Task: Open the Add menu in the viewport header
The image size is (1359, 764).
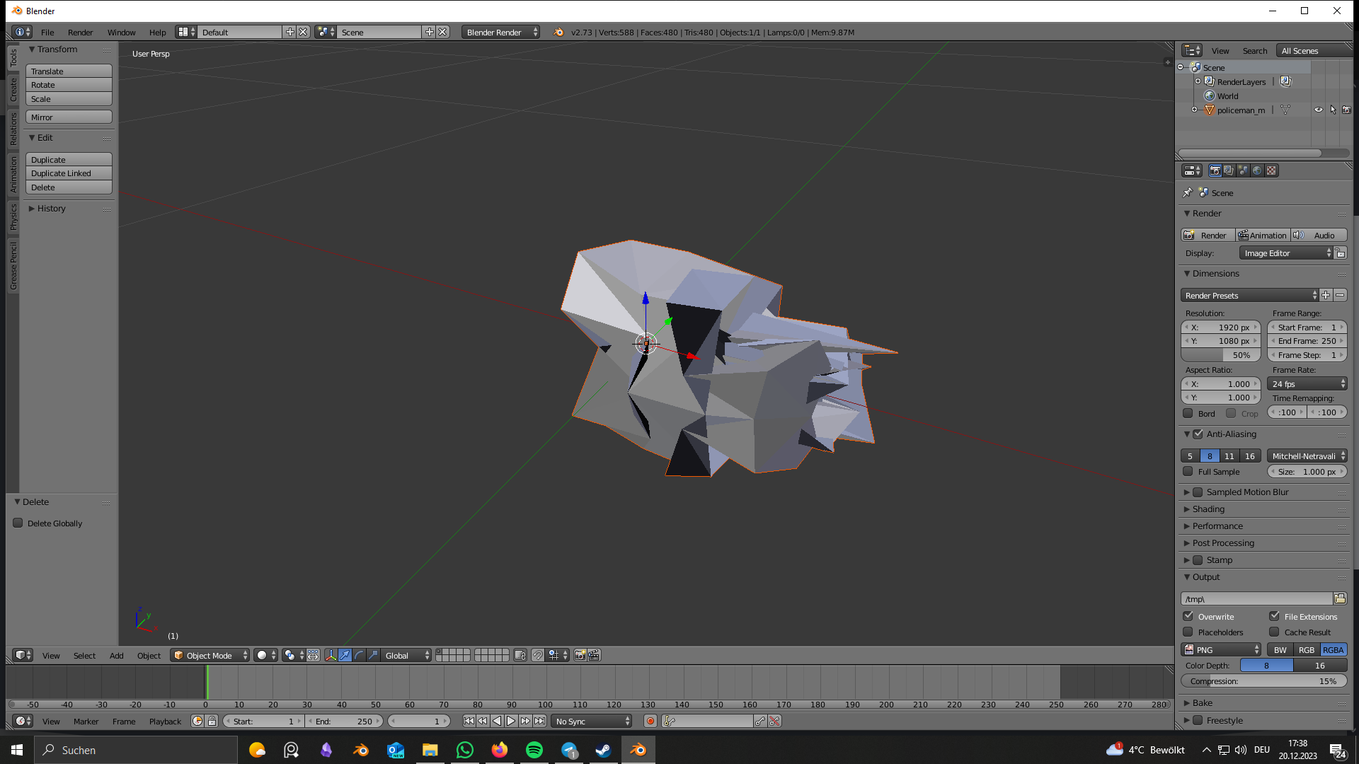Action: point(116,656)
